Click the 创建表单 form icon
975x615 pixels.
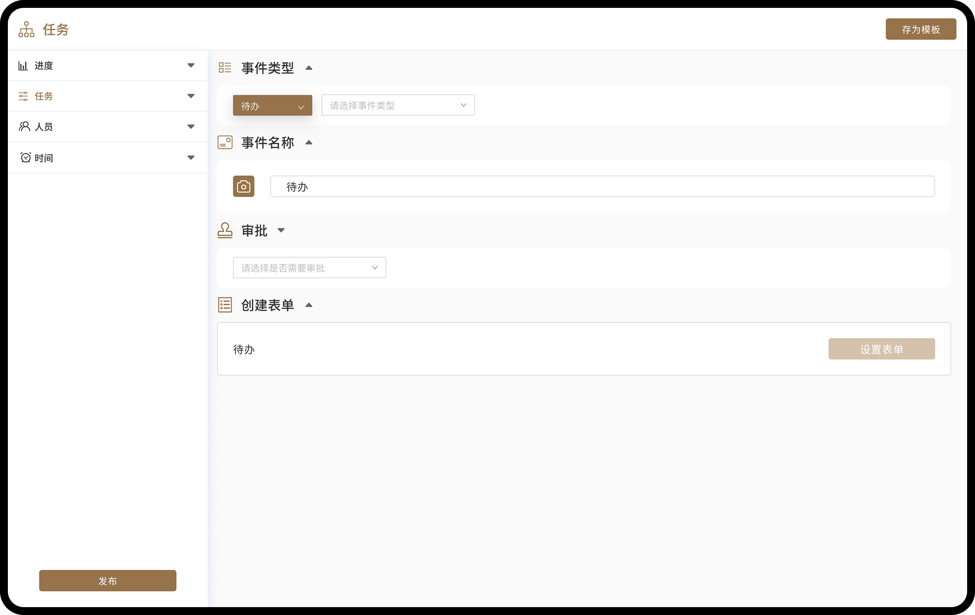pyautogui.click(x=225, y=305)
